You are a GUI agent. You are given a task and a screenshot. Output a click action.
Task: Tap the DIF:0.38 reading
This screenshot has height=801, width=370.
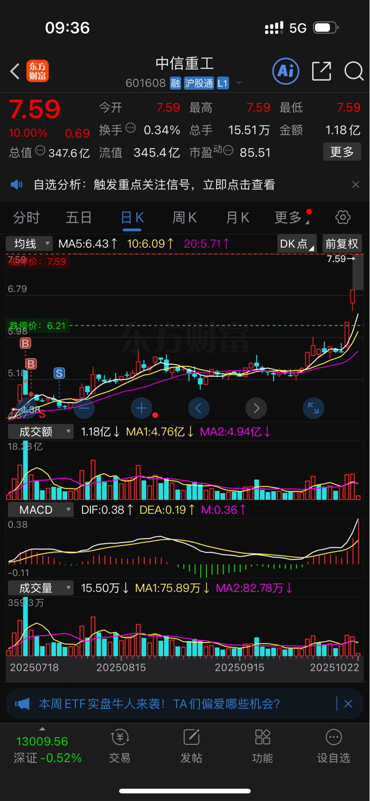(x=107, y=510)
